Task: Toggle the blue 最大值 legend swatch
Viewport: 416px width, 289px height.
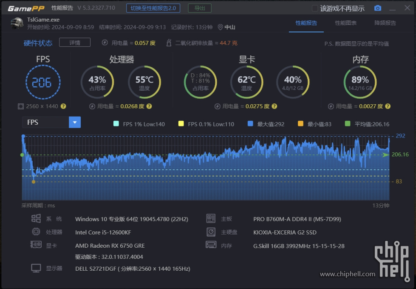Action: click(250, 123)
